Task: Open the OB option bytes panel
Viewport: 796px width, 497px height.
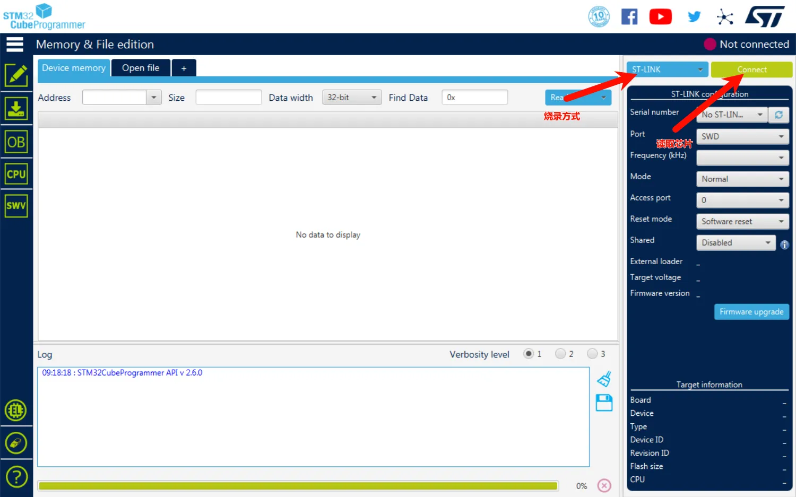Action: pyautogui.click(x=16, y=142)
